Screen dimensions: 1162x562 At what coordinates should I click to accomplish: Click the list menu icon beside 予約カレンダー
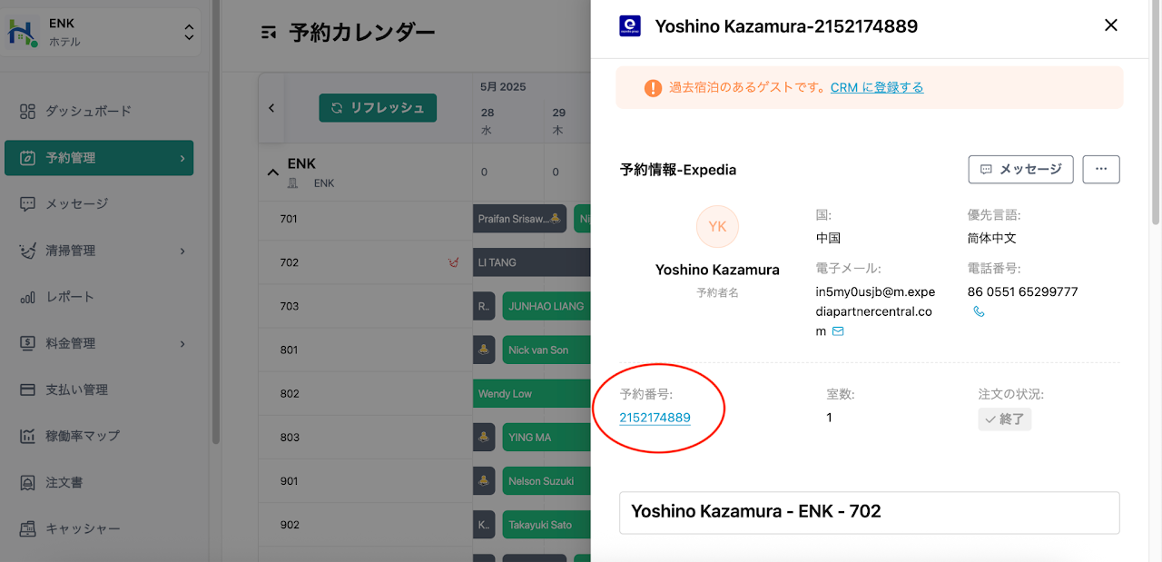pyautogui.click(x=268, y=33)
